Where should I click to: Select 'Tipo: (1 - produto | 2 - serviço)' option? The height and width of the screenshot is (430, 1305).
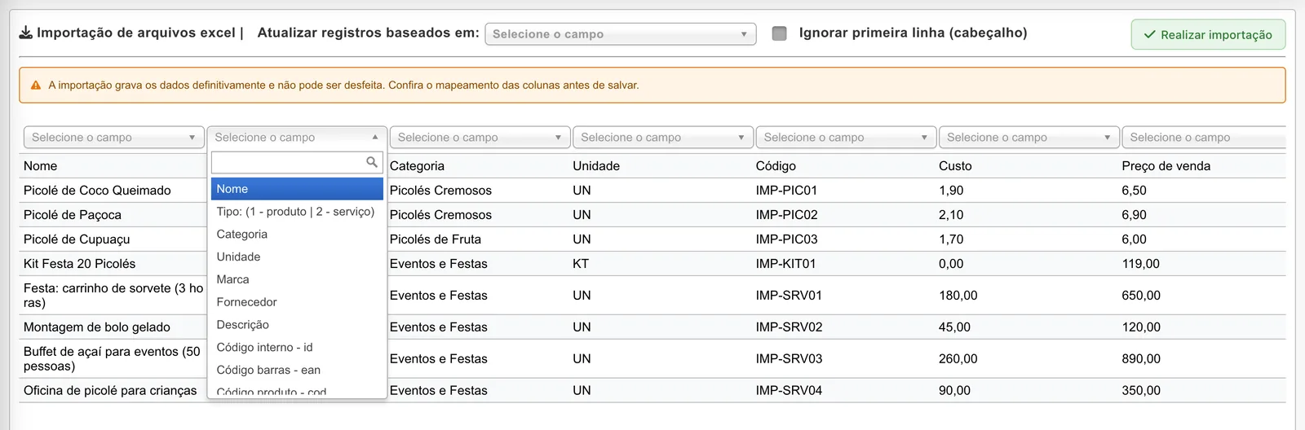tap(297, 212)
